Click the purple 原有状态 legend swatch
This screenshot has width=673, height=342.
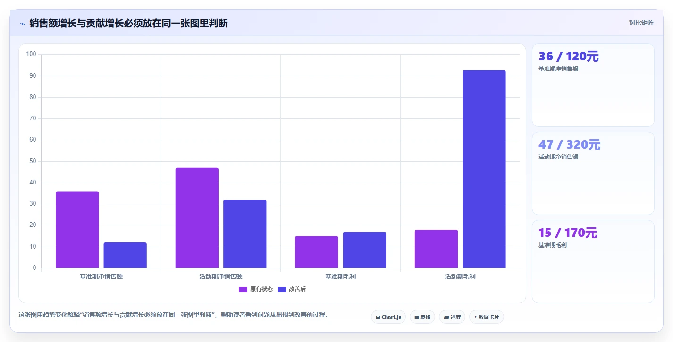pyautogui.click(x=243, y=289)
